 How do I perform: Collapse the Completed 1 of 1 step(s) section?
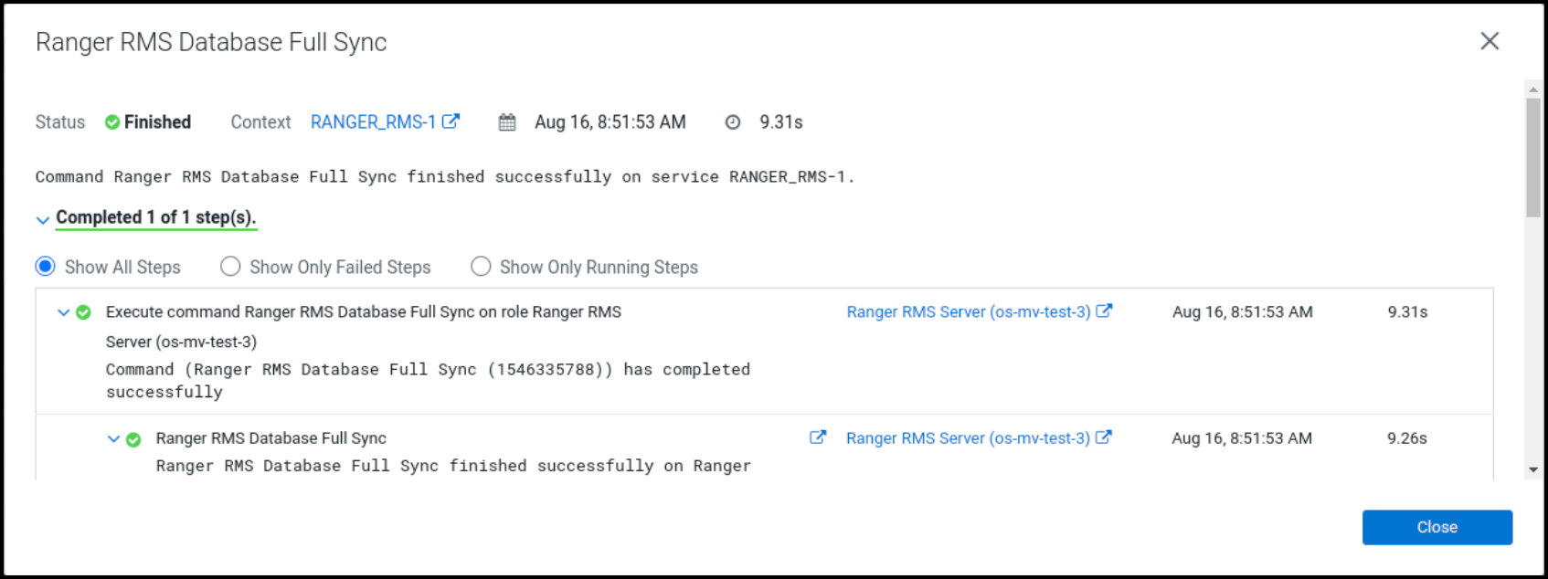tap(42, 219)
